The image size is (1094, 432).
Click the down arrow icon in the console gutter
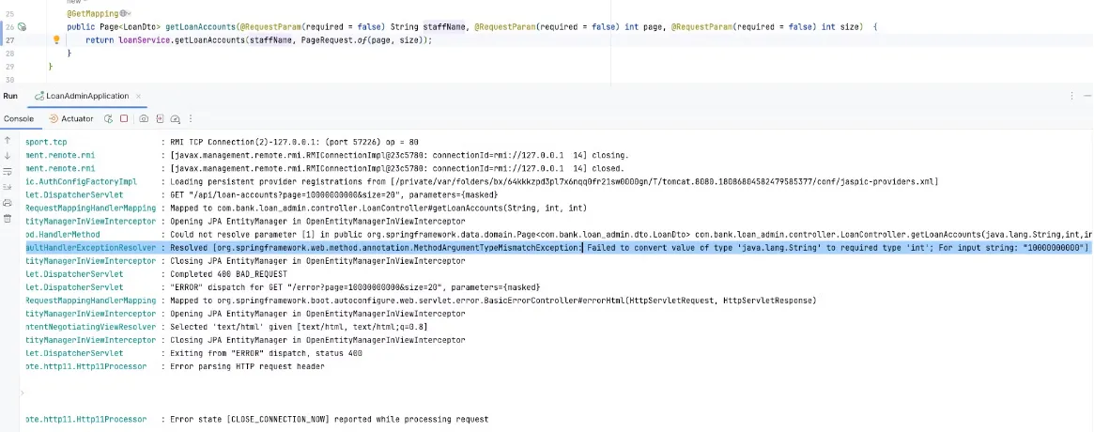coord(8,156)
